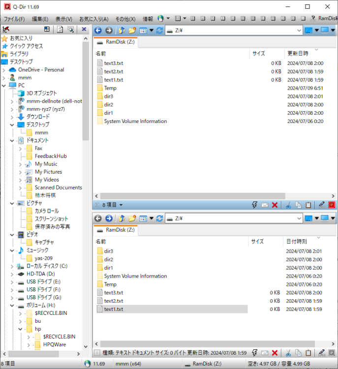This screenshot has height=369, width=338.
Task: Close tree panel with blue X icon
Action: 84,29
